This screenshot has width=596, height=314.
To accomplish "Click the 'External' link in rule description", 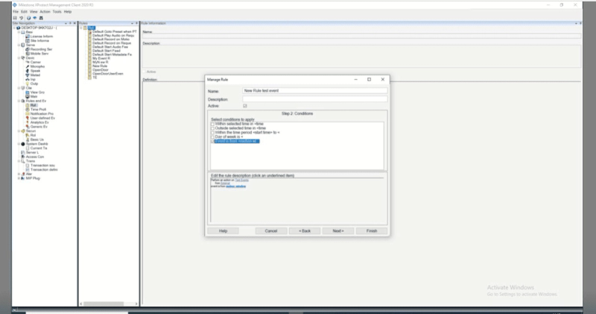I will [x=225, y=183].
